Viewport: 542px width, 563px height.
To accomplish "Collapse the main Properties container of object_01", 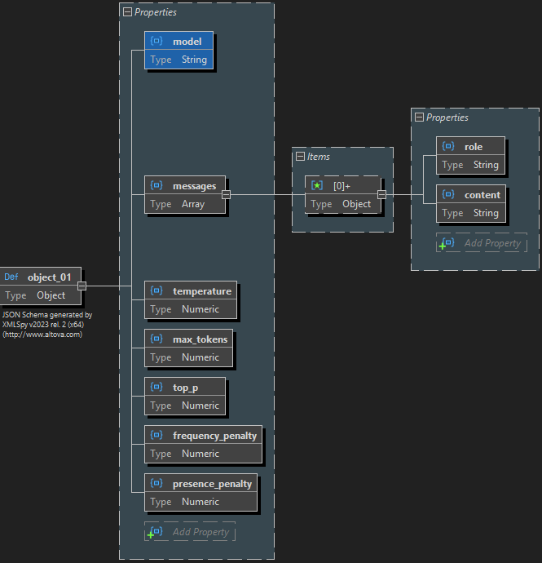I will tap(127, 12).
